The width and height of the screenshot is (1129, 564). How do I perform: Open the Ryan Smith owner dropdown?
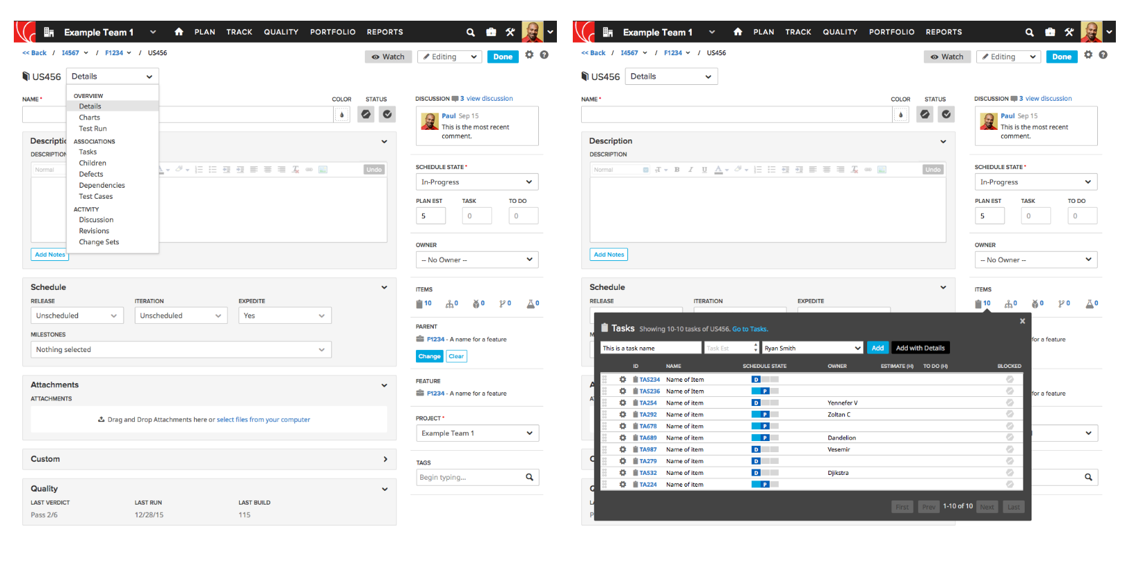(813, 348)
